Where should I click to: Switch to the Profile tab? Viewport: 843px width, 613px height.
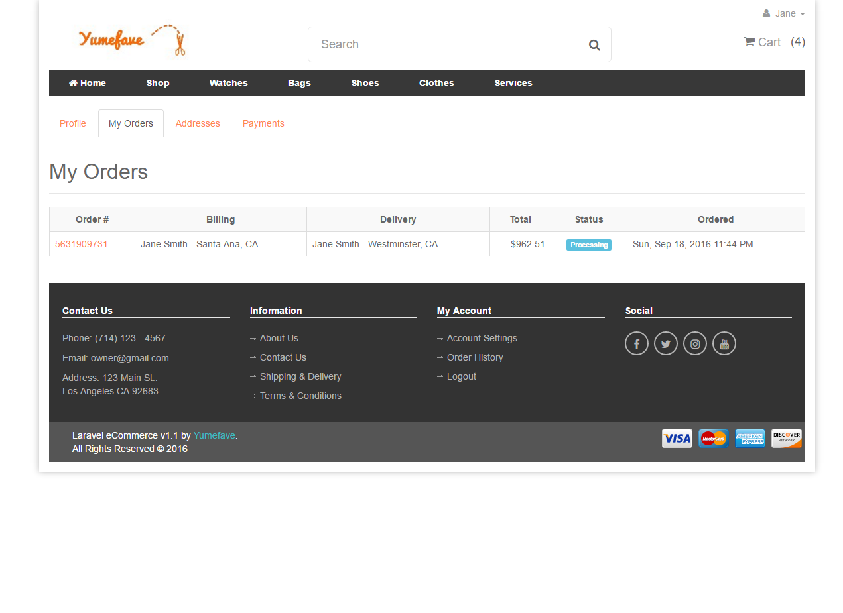[73, 123]
